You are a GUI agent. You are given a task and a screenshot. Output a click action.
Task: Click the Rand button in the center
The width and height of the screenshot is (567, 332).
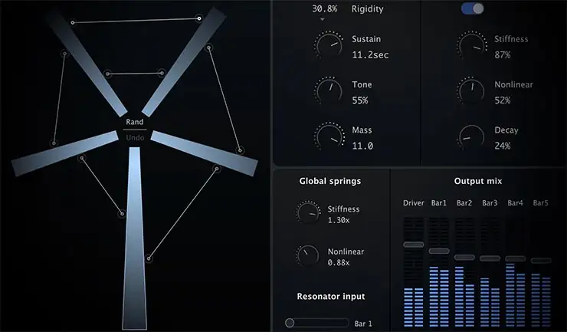[x=135, y=122]
